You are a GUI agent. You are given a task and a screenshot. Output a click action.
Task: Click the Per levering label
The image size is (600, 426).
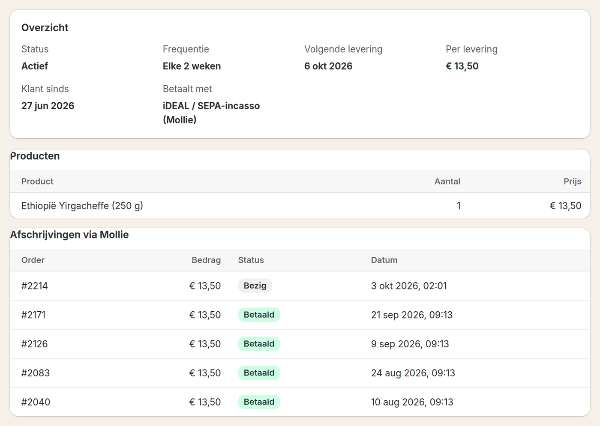tap(471, 49)
